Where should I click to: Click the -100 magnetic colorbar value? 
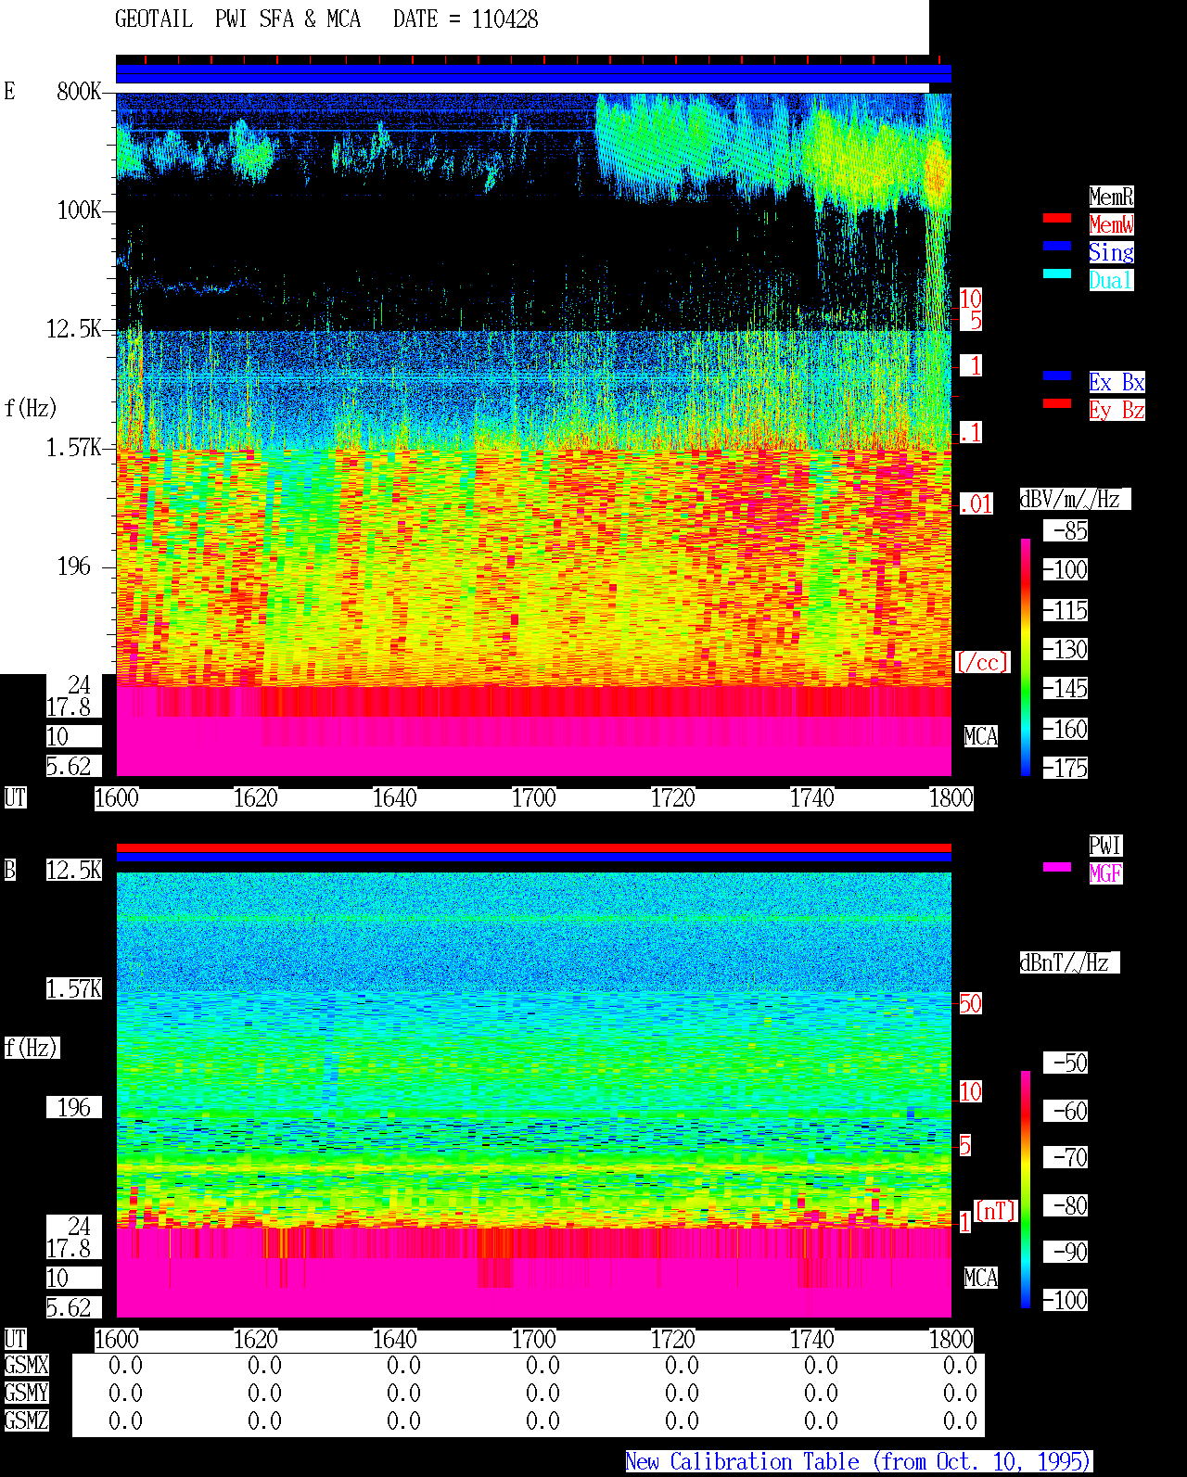(1066, 1300)
